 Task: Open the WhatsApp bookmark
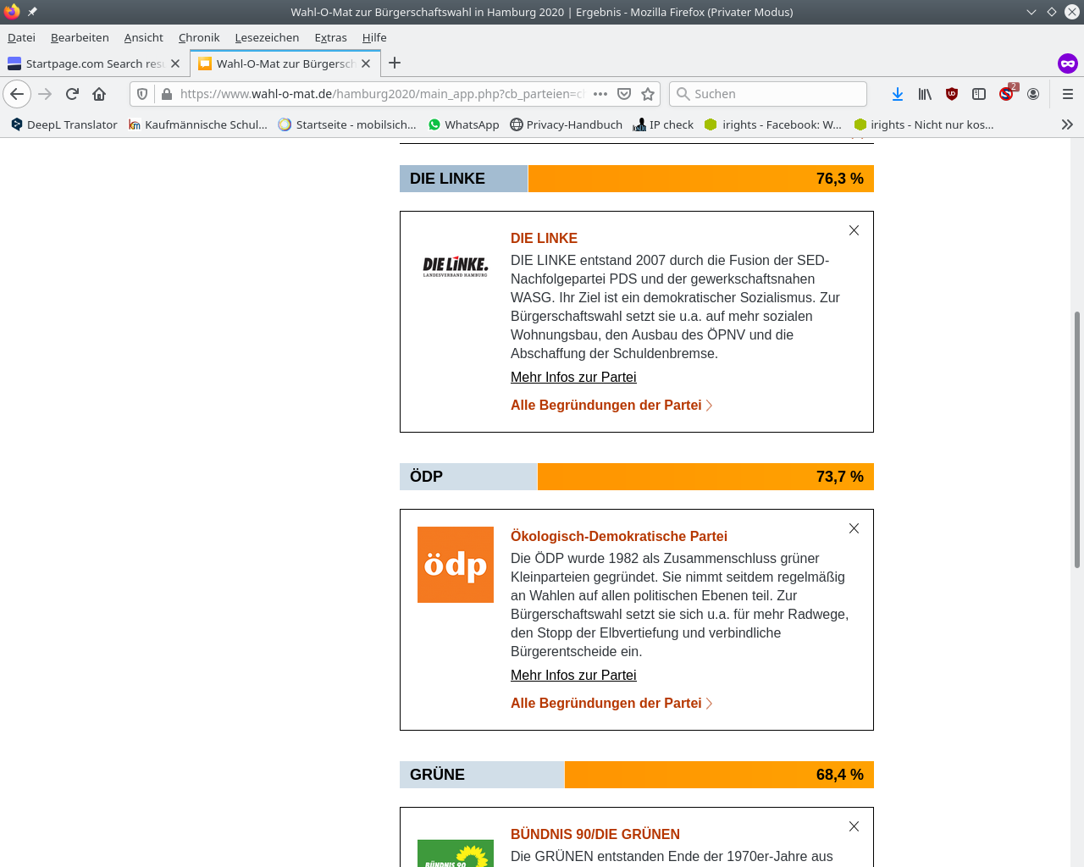pos(463,124)
